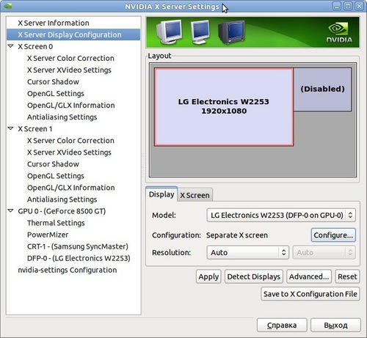Screen dimensions: 367x338
Task: Select CRT-1 Samsung SyncMaster entry
Action: 78,246
